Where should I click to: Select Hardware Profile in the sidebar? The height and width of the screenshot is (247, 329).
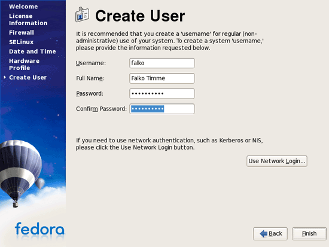pos(24,65)
